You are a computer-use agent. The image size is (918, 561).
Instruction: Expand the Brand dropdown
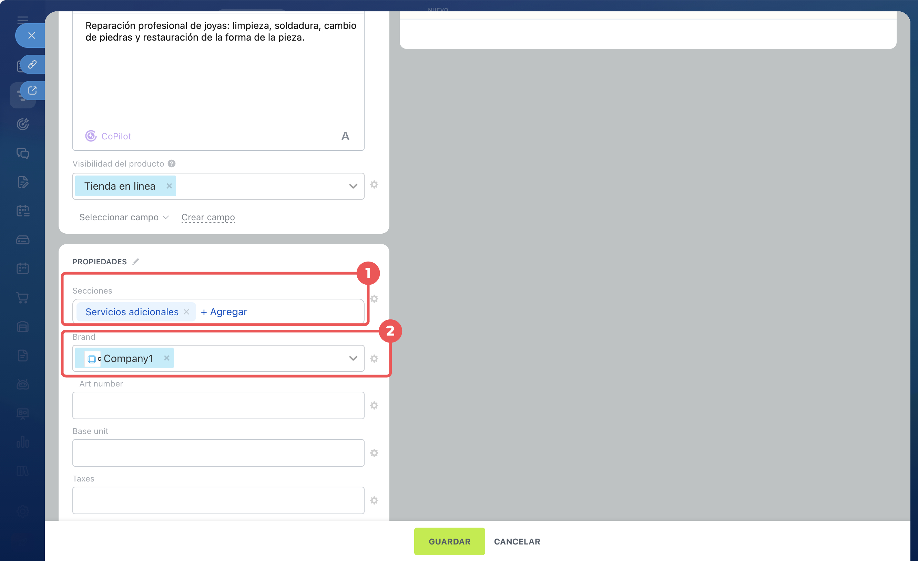click(353, 358)
